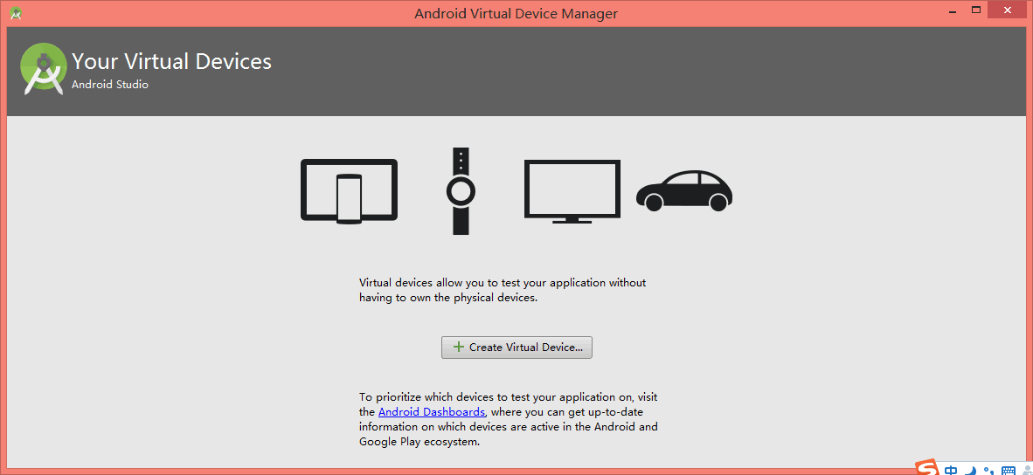Toggle the moon half-width icon in IME bar
1033x475 pixels.
[970, 470]
